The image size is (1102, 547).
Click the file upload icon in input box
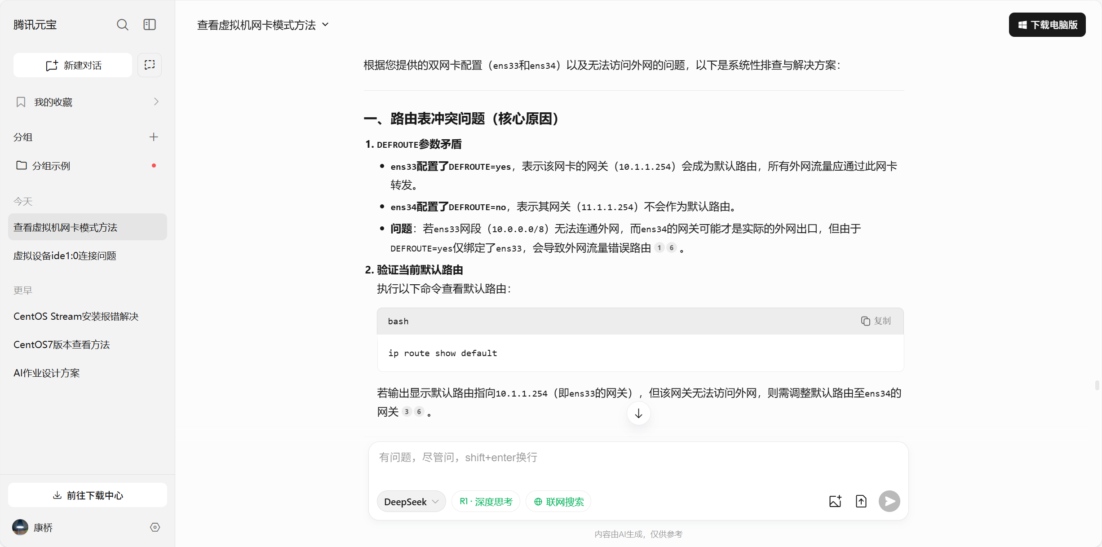point(861,501)
